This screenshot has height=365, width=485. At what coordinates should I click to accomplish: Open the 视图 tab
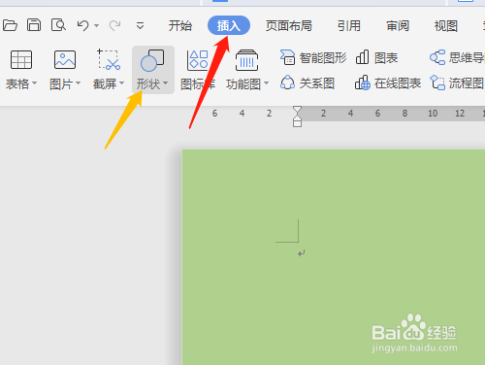[446, 25]
